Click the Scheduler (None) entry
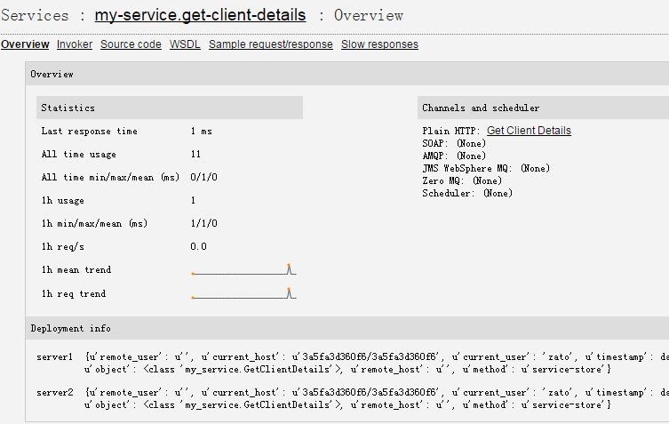This screenshot has height=424, width=669. (x=467, y=193)
